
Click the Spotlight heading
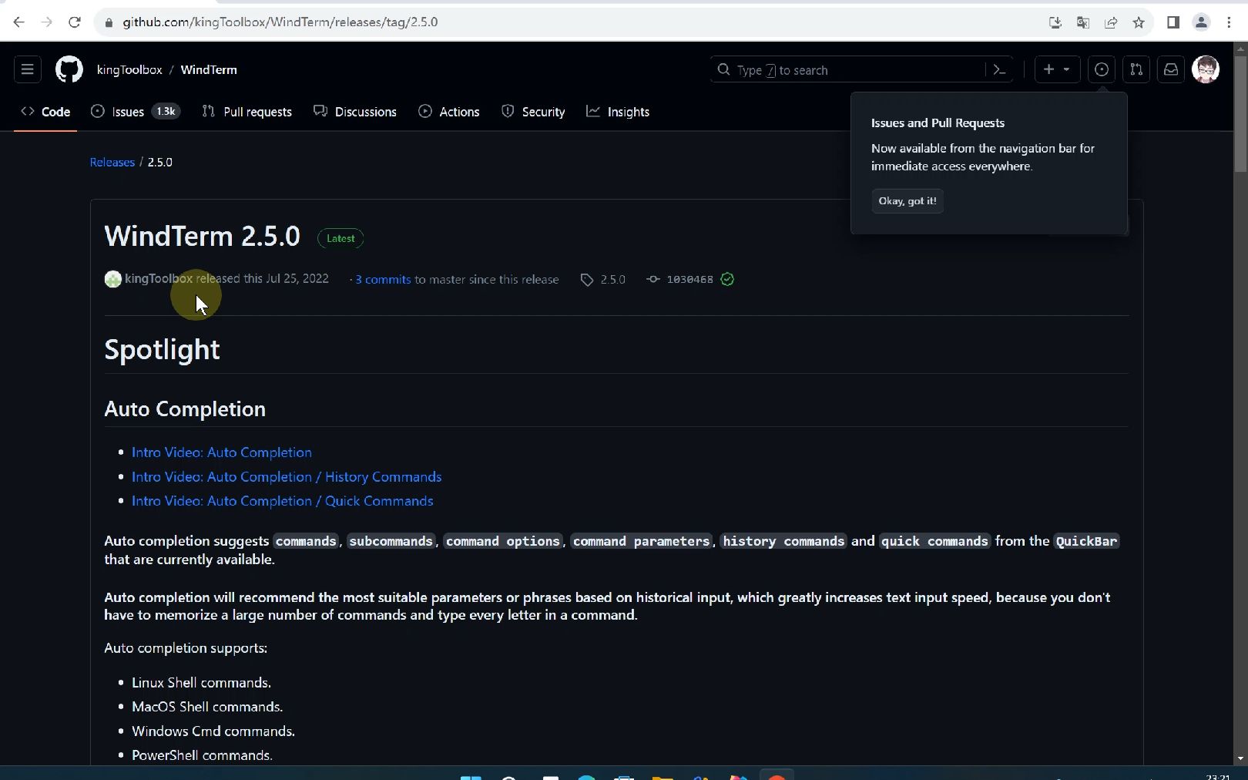pos(162,349)
